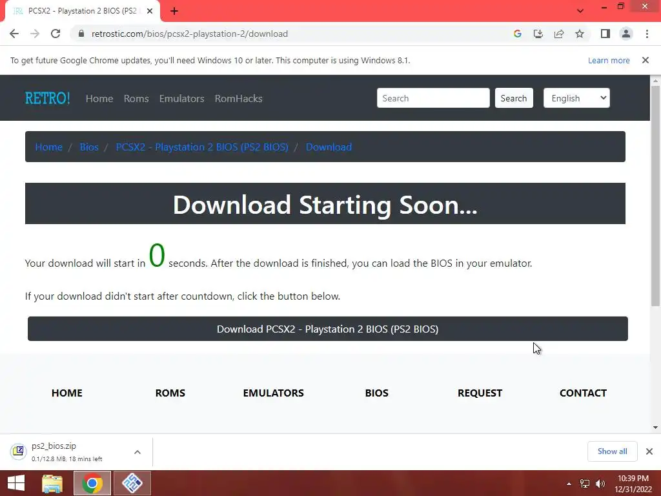Click EMULATORS in the footer
Image resolution: width=661 pixels, height=496 pixels.
coord(274,393)
